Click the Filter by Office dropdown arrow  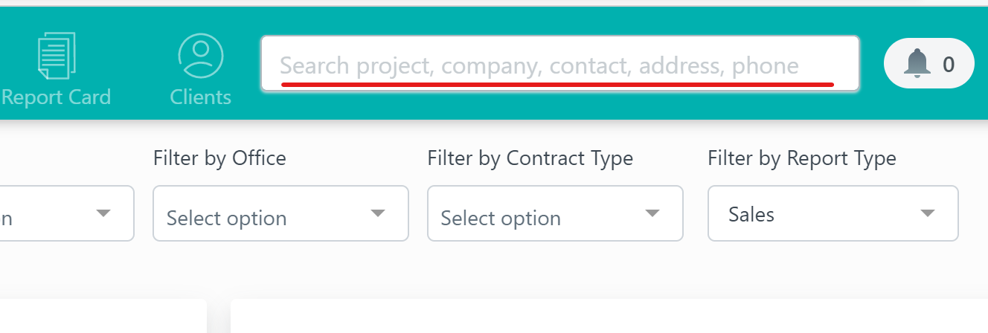click(378, 214)
